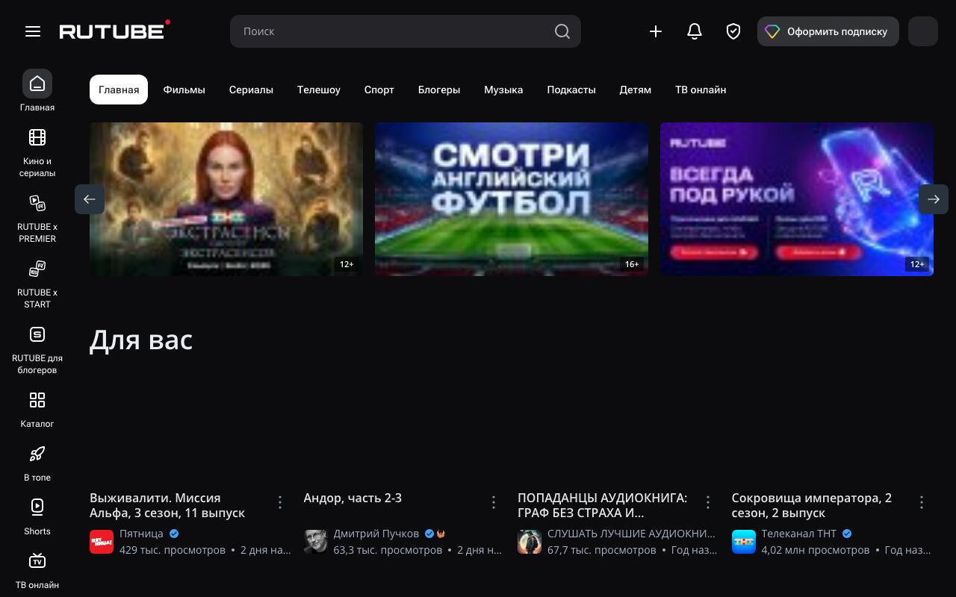The height and width of the screenshot is (597, 956).
Task: Open the Смотри английский футбол banner
Action: coord(512,199)
